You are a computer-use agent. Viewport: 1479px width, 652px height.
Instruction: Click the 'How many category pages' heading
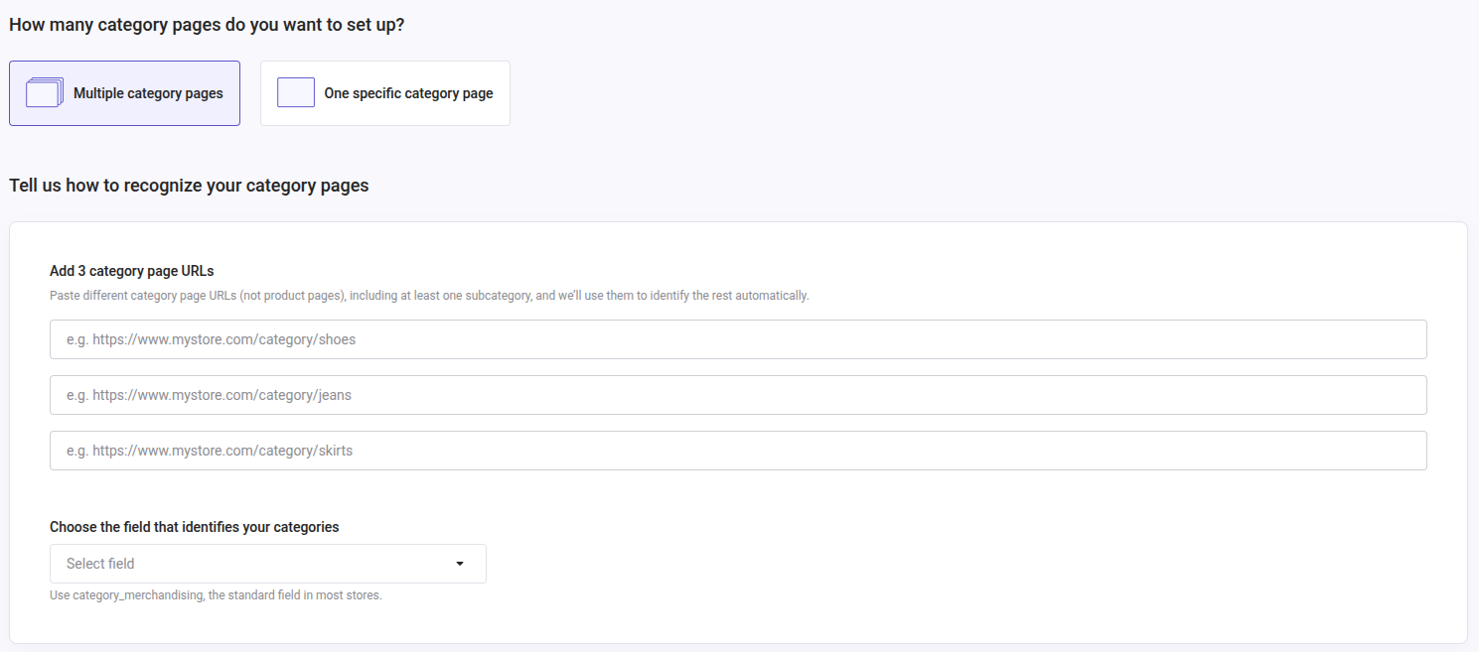(x=207, y=25)
